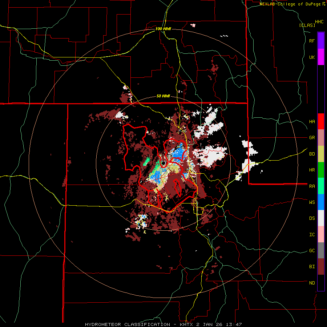Click the DS legend label
This screenshot has height=327, width=327.
click(312, 218)
